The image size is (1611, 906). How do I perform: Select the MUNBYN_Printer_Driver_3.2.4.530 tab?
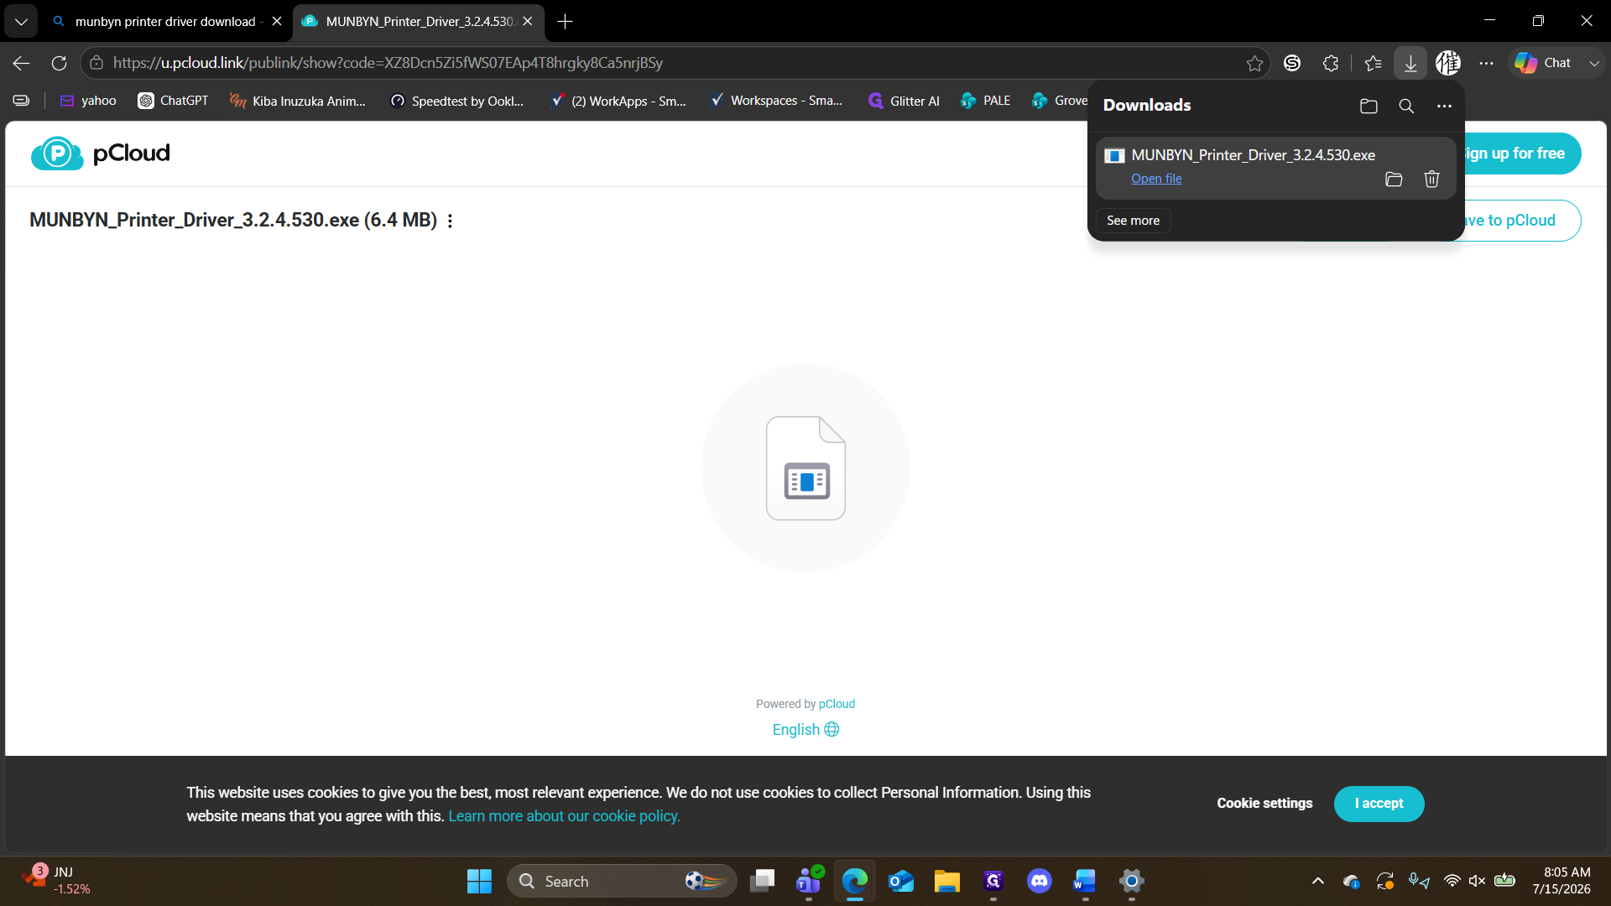[420, 22]
